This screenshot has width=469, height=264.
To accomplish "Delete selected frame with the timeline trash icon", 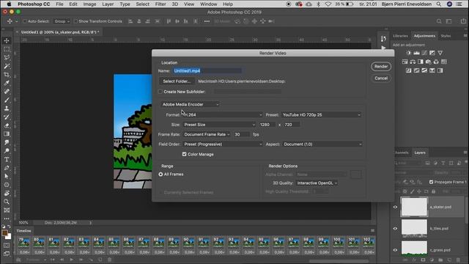I will point(109,260).
